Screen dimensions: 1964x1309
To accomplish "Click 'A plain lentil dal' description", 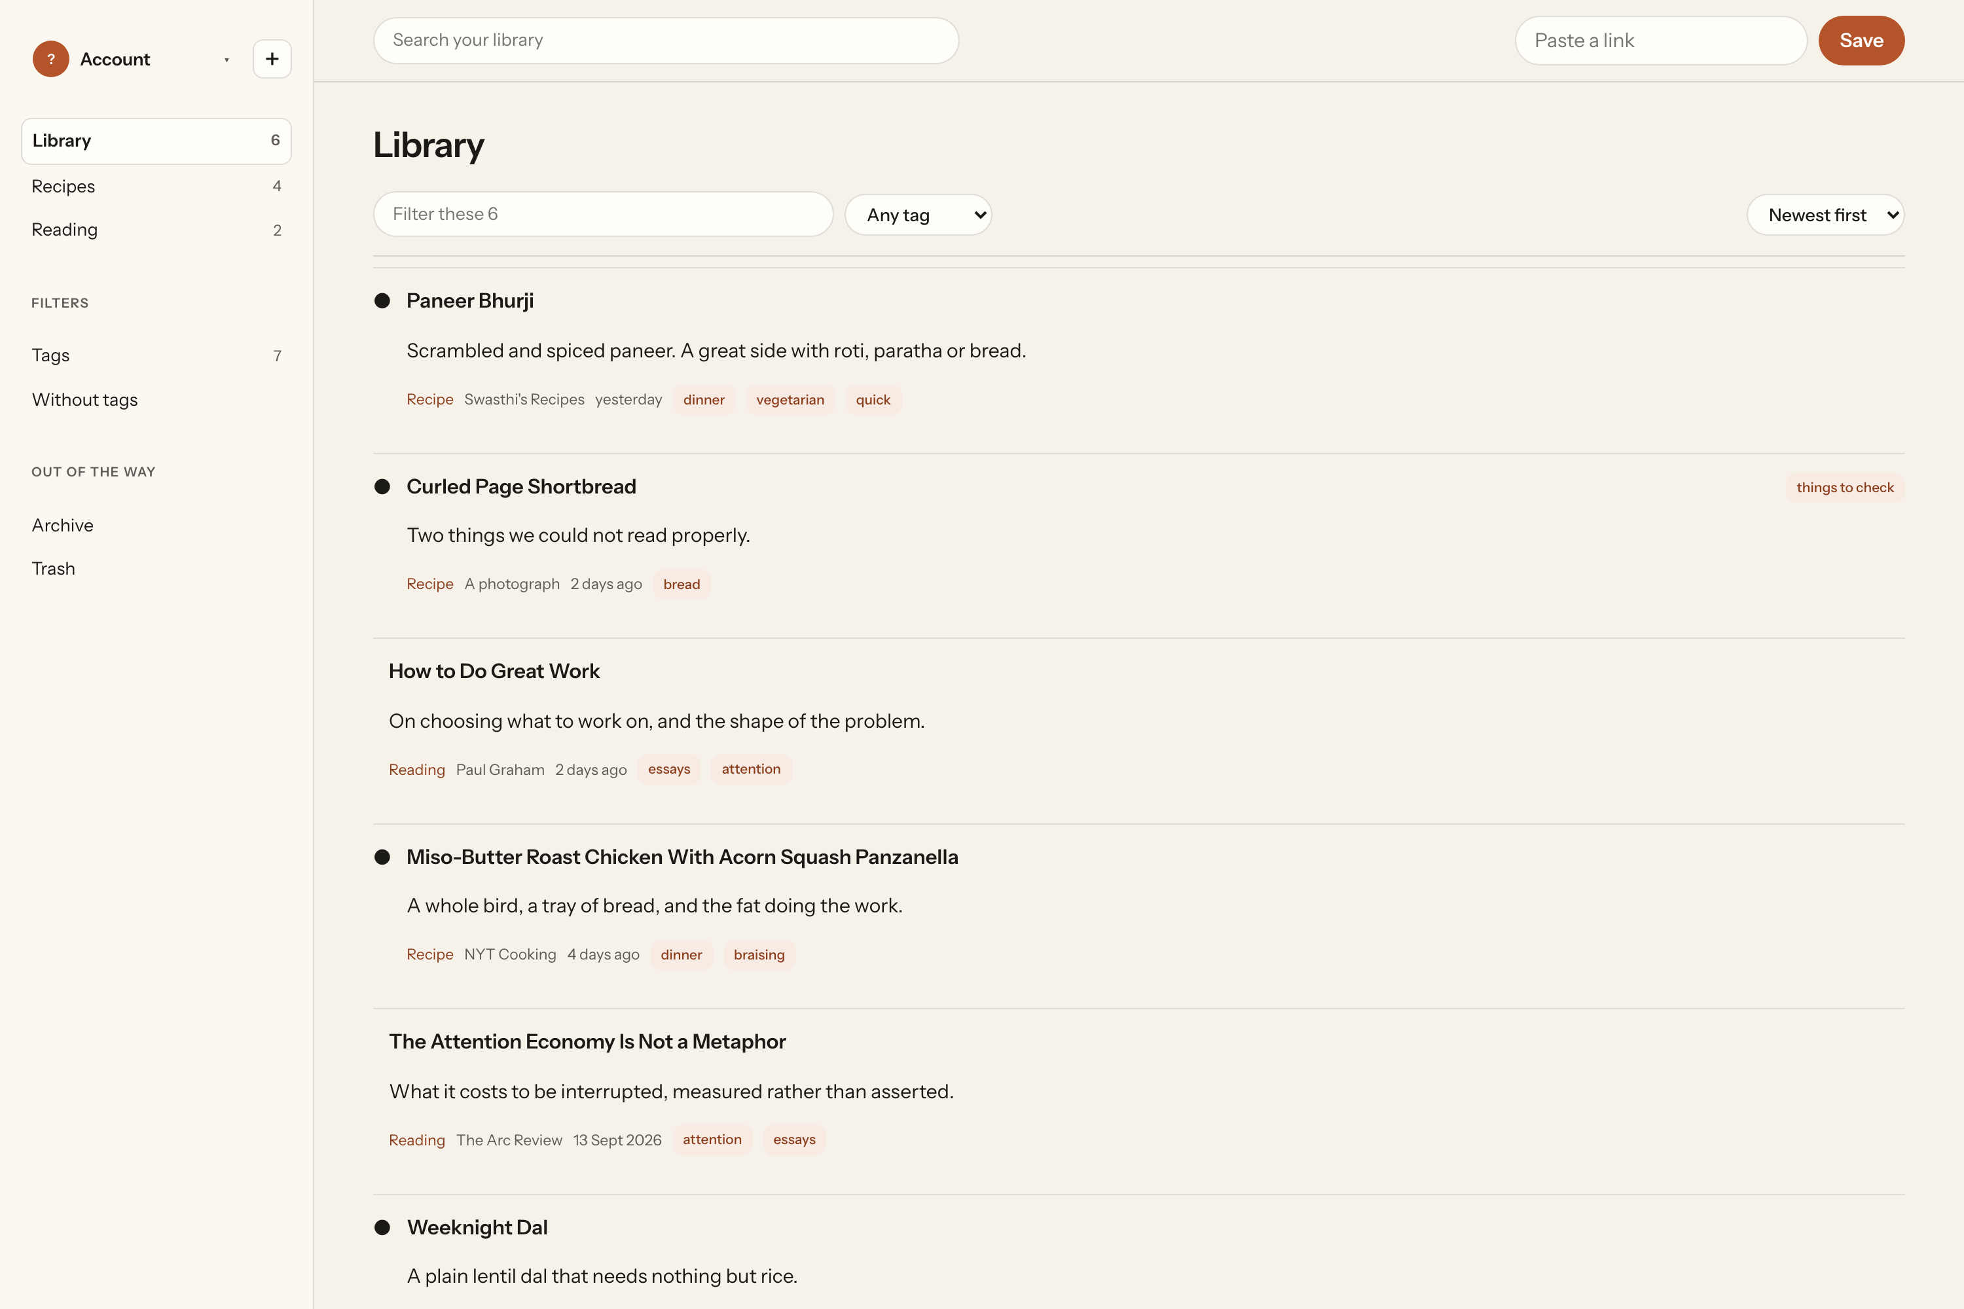I will point(602,1276).
